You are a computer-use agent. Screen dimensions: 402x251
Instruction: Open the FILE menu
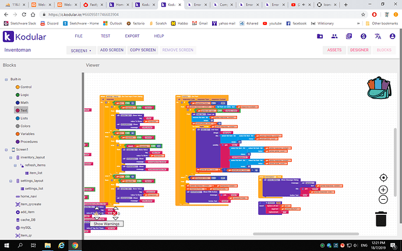(x=79, y=36)
